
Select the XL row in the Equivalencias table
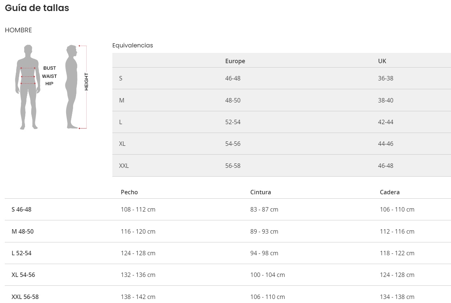click(122, 144)
